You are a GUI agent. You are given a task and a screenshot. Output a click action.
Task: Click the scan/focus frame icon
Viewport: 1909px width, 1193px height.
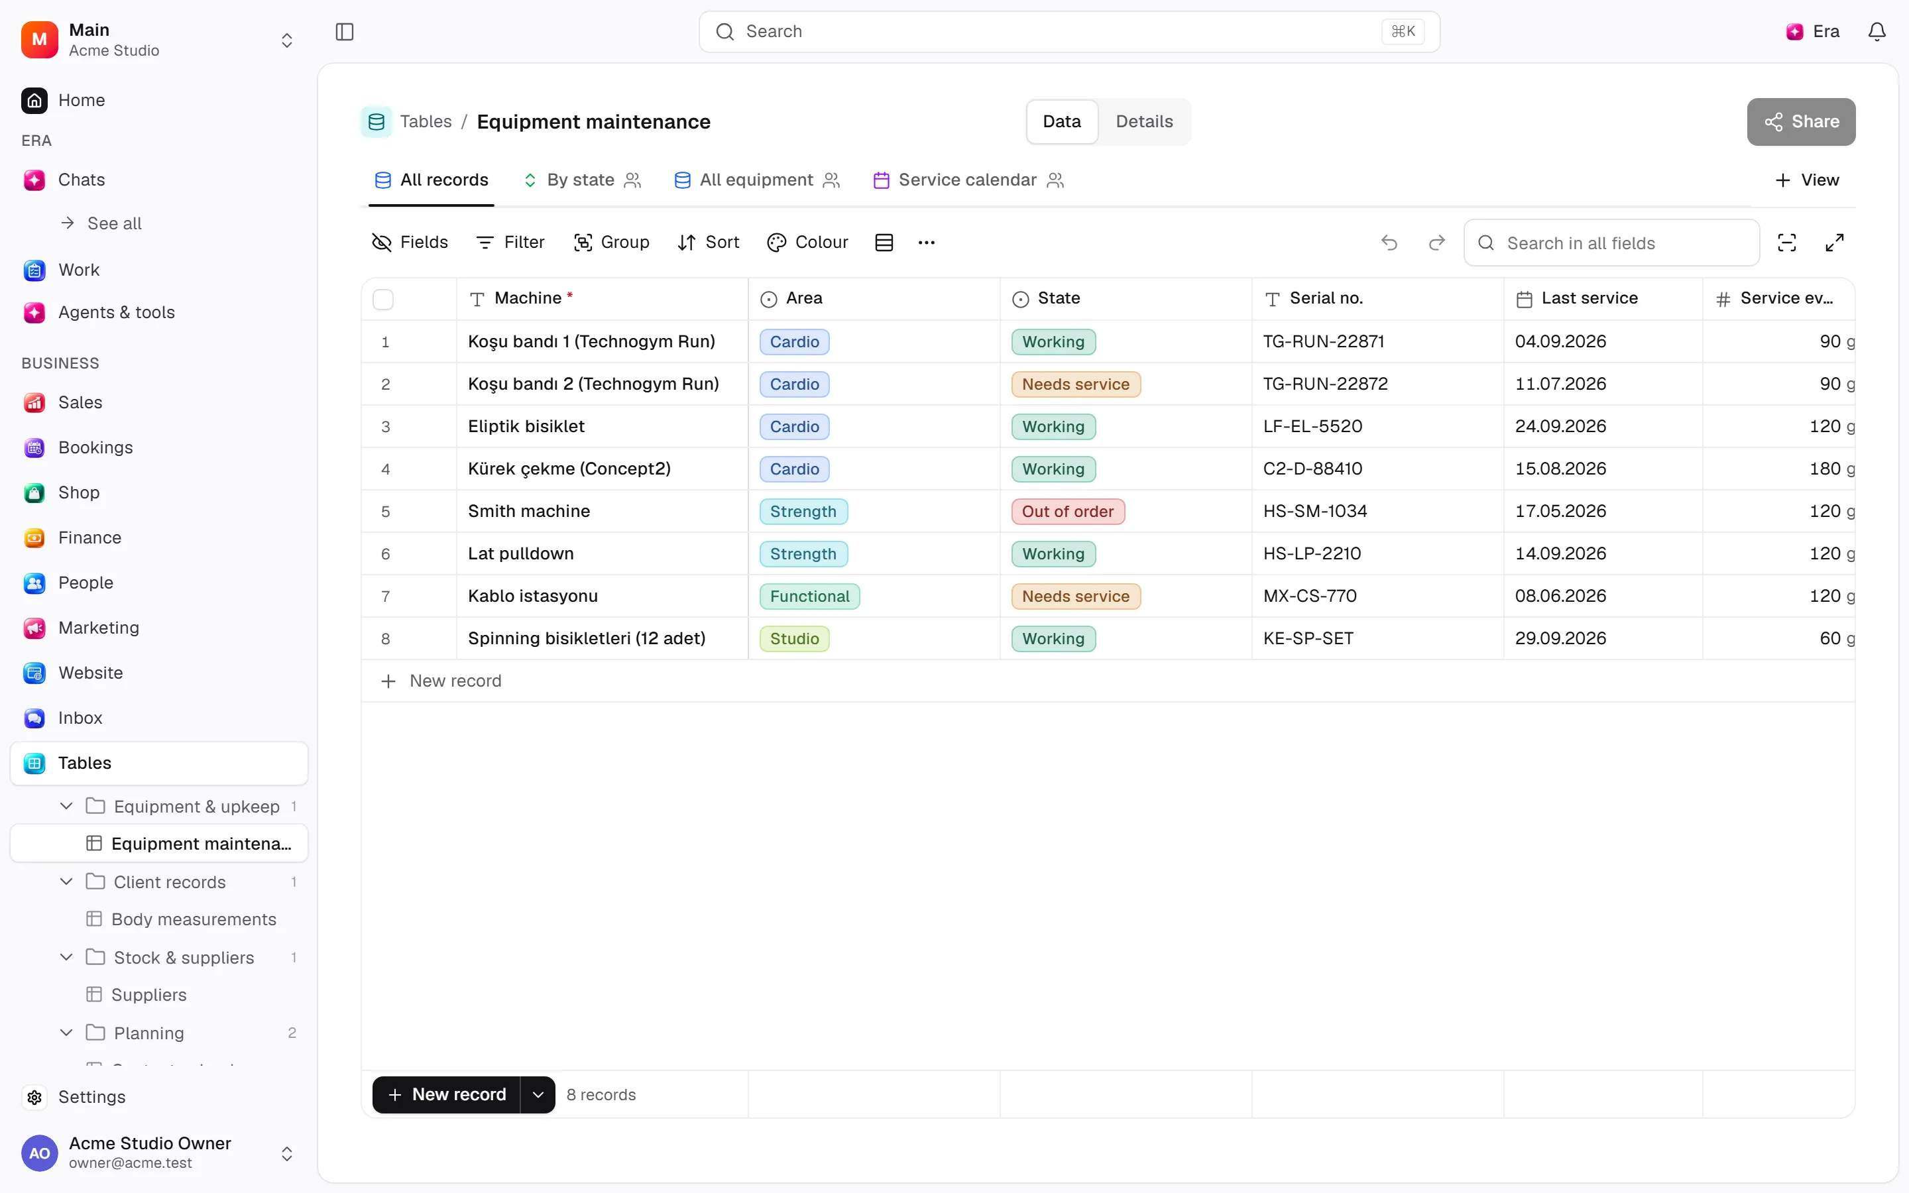coord(1787,243)
